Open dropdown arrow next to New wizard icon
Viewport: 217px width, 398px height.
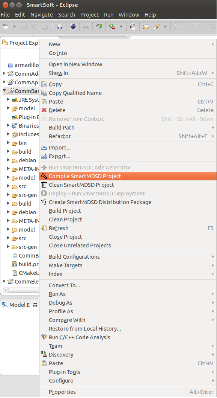(14, 26)
